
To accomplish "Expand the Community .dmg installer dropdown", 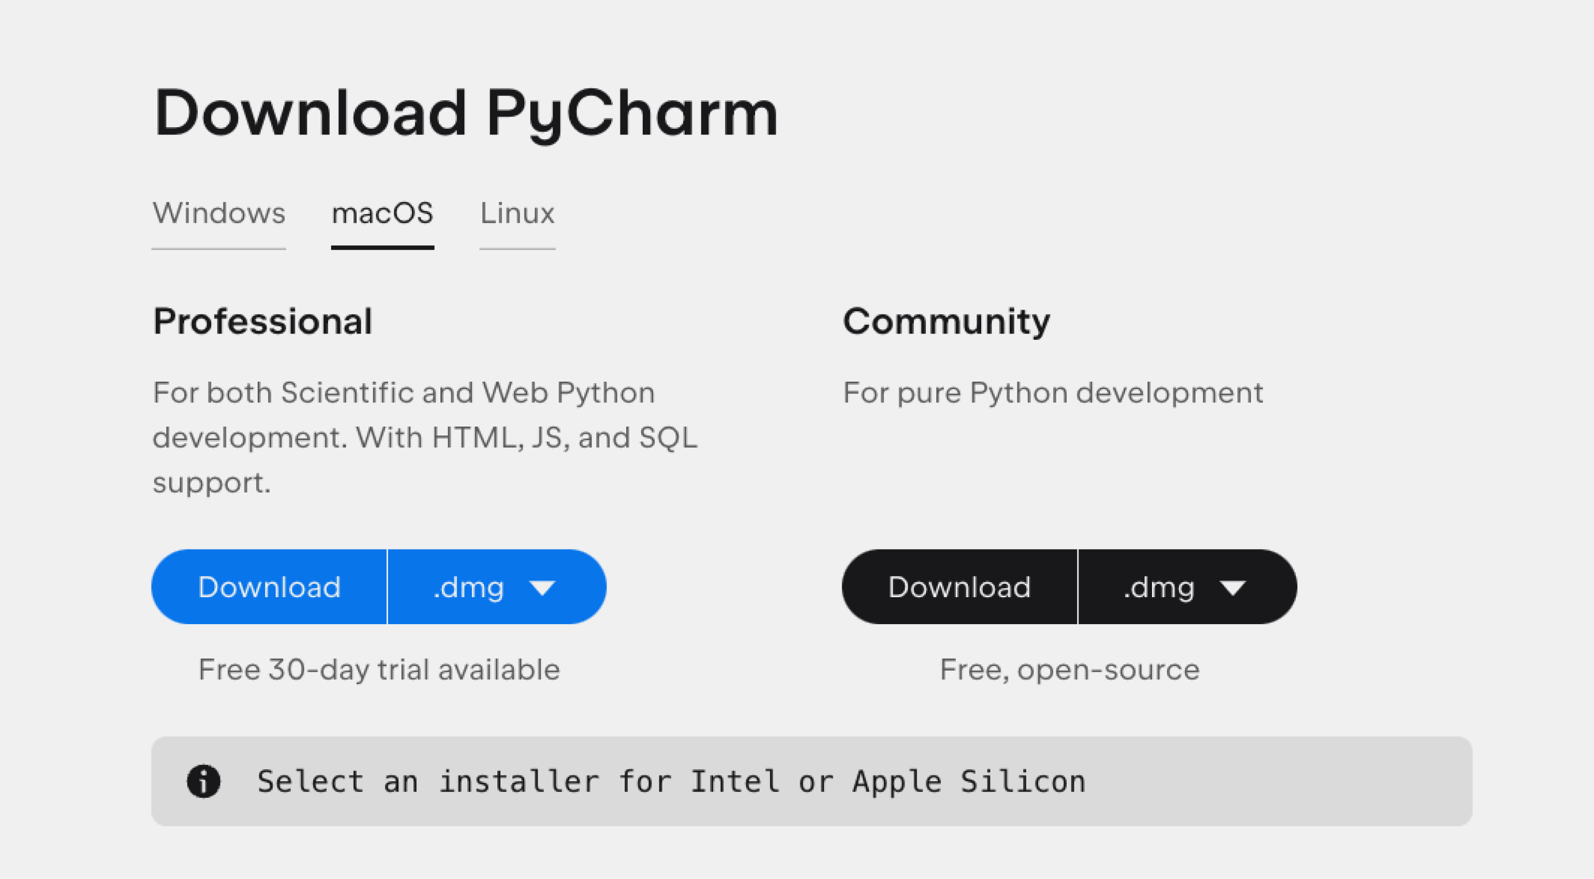I will [x=1187, y=587].
